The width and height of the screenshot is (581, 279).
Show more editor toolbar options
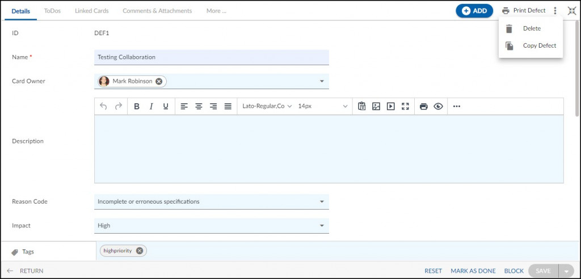pyautogui.click(x=457, y=107)
